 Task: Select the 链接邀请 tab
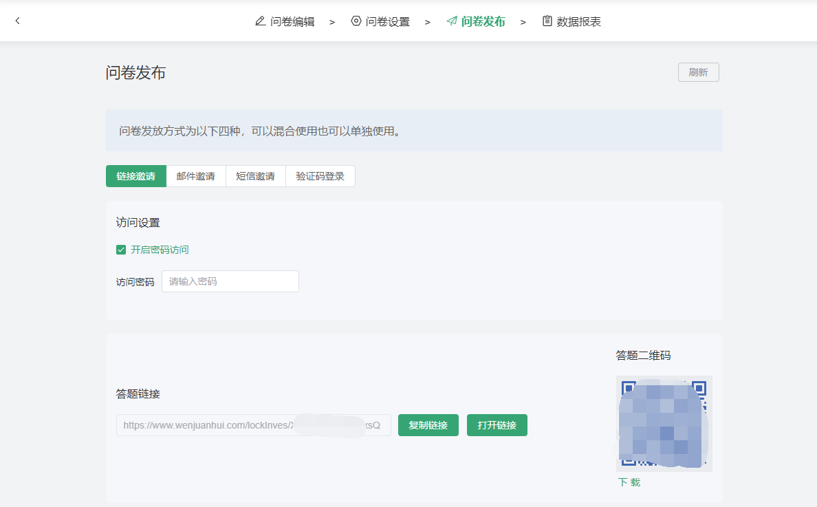point(136,176)
